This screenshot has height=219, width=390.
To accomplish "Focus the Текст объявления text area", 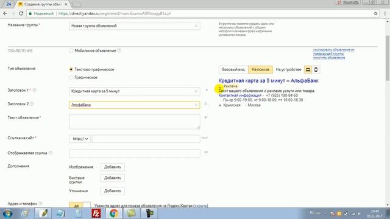I will point(135,122).
